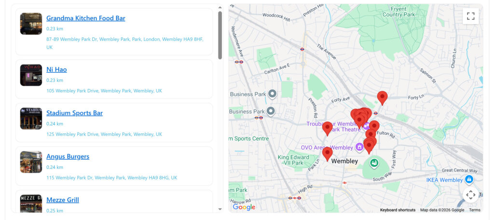The width and height of the screenshot is (494, 220).
Task: Click the Angus Burgers thumbnail image
Action: (x=31, y=162)
